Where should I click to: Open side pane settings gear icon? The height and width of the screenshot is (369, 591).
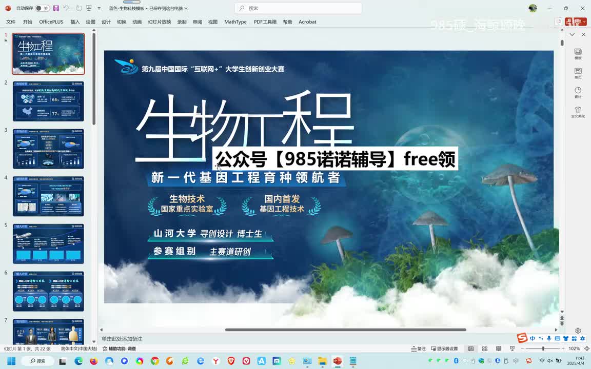[578, 331]
